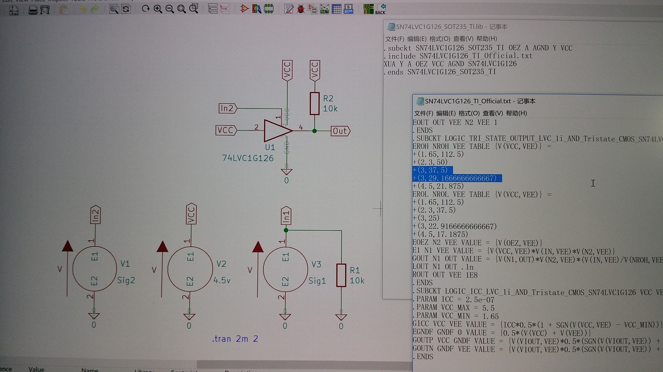Zoom in on the schematic
This screenshot has height=372, width=663.
(x=158, y=9)
